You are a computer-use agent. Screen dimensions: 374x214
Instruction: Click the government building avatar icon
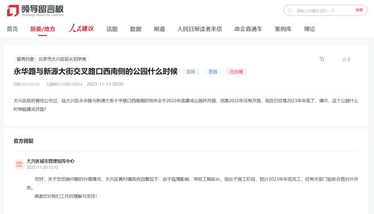click(19, 164)
